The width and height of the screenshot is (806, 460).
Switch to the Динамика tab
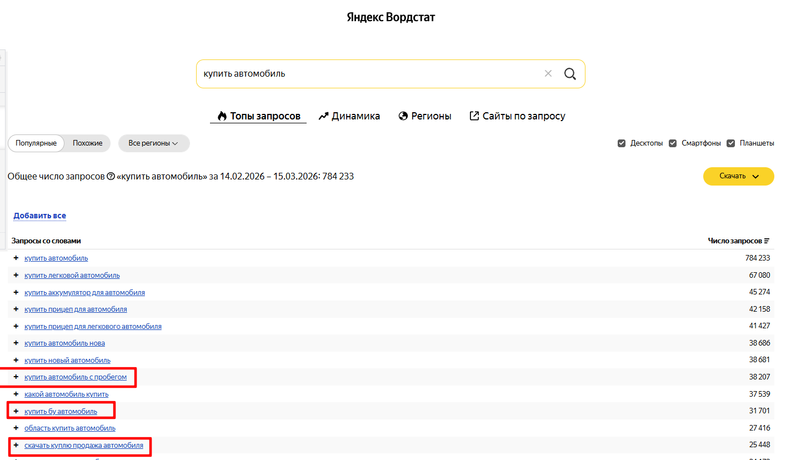(349, 116)
